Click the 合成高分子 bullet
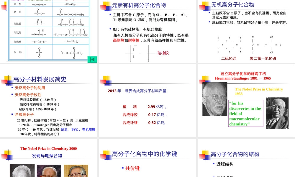Image resolution: width=295 pixels, height=177 pixels. point(24,114)
